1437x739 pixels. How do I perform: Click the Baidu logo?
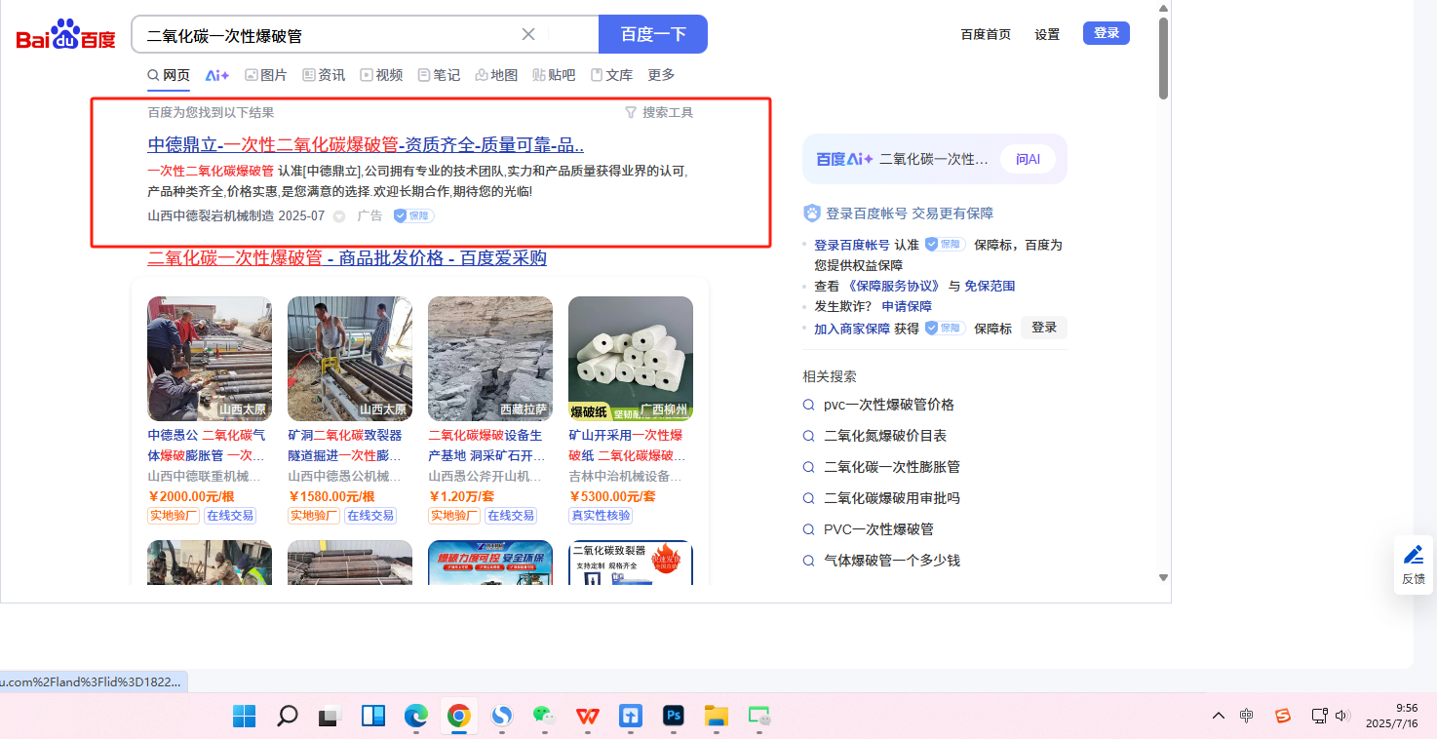point(65,35)
